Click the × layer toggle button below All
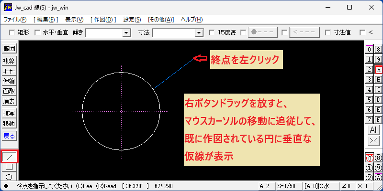Image resolution: width=383 pixels, height=191 pixels. tap(374, 140)
